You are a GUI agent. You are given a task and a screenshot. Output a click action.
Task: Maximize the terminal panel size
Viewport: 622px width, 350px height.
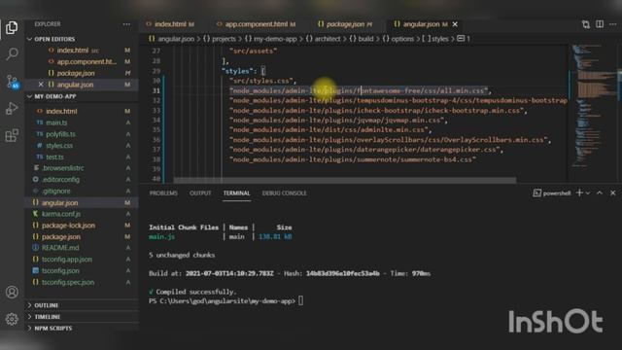[x=600, y=192]
